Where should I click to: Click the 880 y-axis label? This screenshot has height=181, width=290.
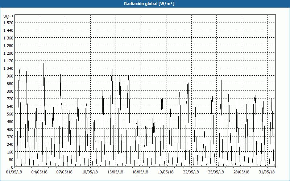click(11, 84)
